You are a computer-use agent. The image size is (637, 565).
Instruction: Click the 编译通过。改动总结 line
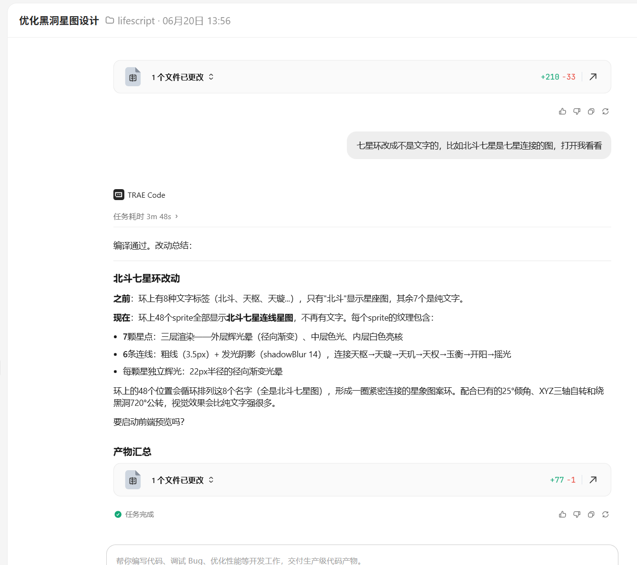(152, 245)
